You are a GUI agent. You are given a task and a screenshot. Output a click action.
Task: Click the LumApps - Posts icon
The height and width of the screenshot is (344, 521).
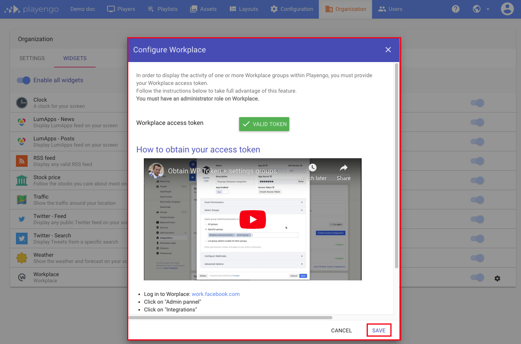coord(22,142)
